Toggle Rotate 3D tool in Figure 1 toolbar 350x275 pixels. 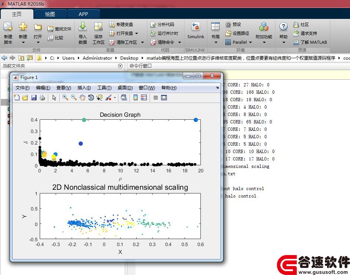pos(91,97)
